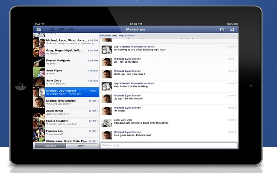
Task: Tap Julie Zhuo's profile picture
Action: [39, 82]
